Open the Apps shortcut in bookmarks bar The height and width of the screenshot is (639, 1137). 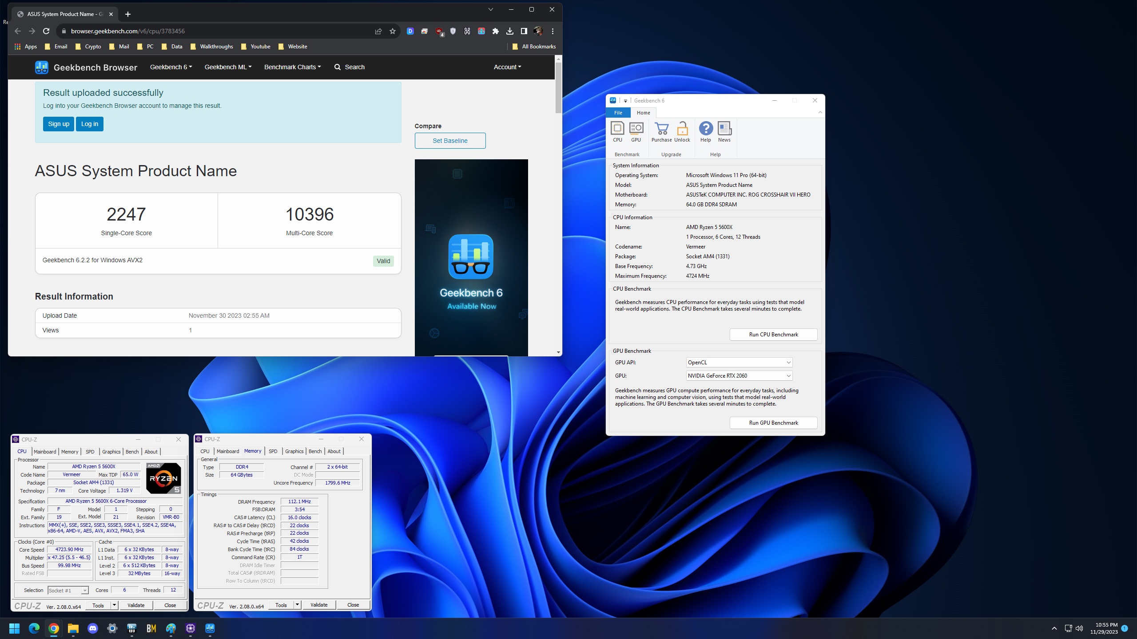point(26,47)
